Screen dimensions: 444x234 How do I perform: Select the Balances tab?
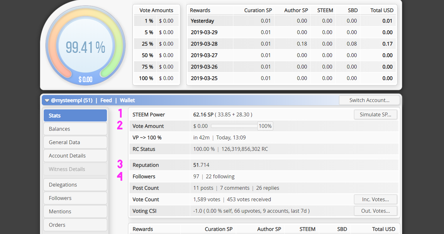point(75,129)
